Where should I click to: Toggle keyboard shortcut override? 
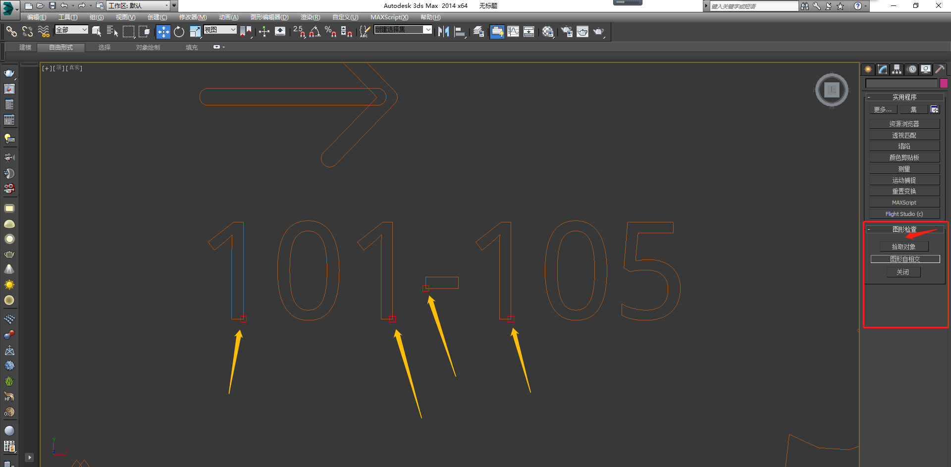tap(280, 32)
